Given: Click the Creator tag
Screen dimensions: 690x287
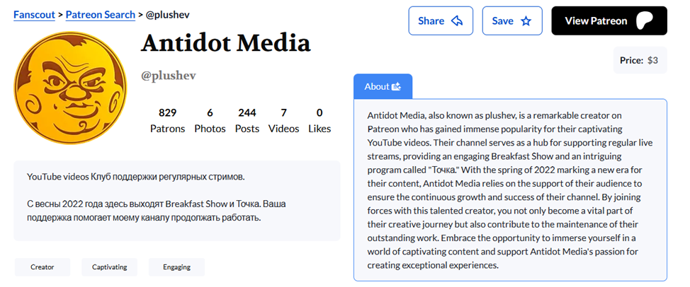Looking at the screenshot, I should tap(43, 267).
